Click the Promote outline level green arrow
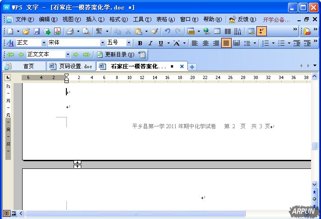 tap(21, 55)
